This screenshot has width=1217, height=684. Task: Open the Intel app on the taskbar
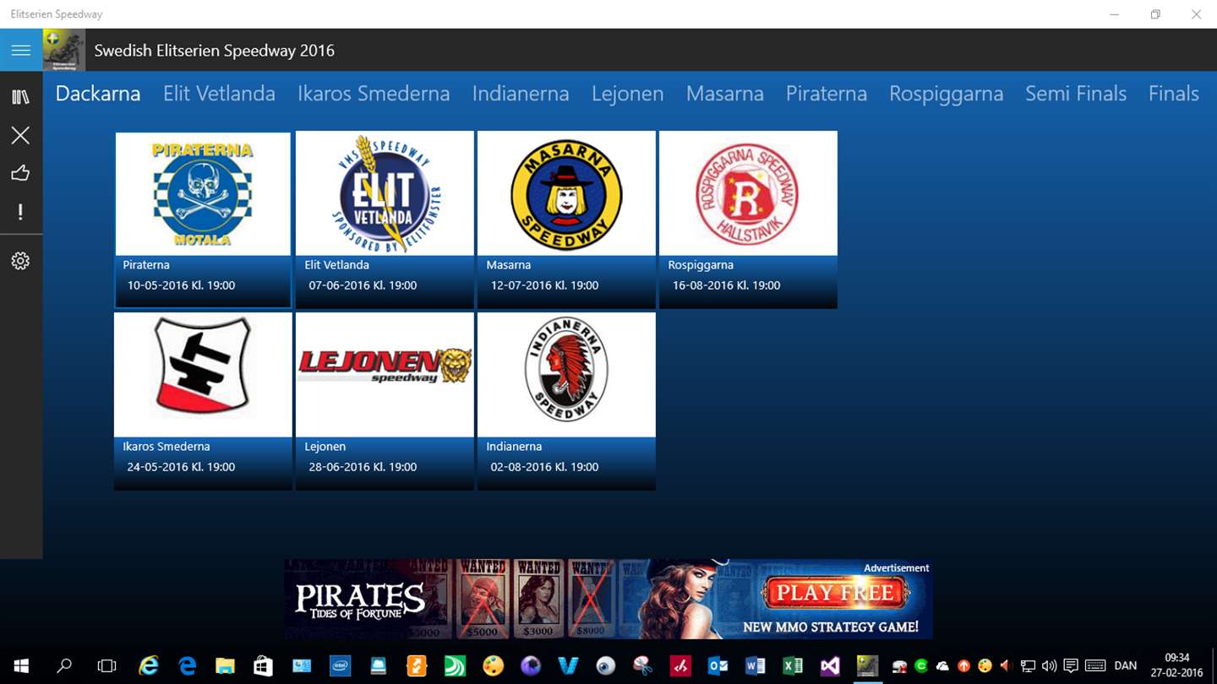(340, 666)
